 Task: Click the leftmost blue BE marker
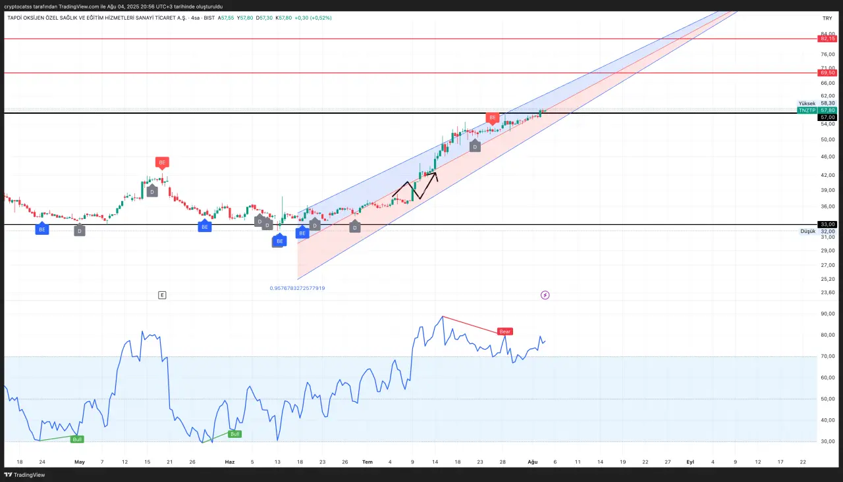point(42,229)
